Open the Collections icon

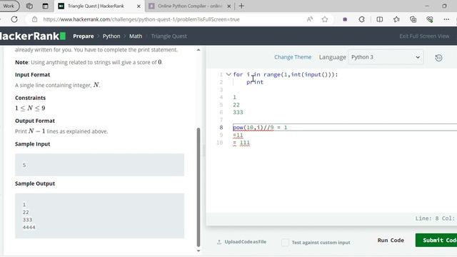(413, 19)
